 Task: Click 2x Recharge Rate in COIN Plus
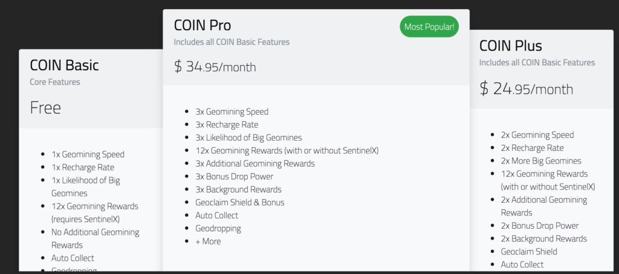[x=532, y=148]
